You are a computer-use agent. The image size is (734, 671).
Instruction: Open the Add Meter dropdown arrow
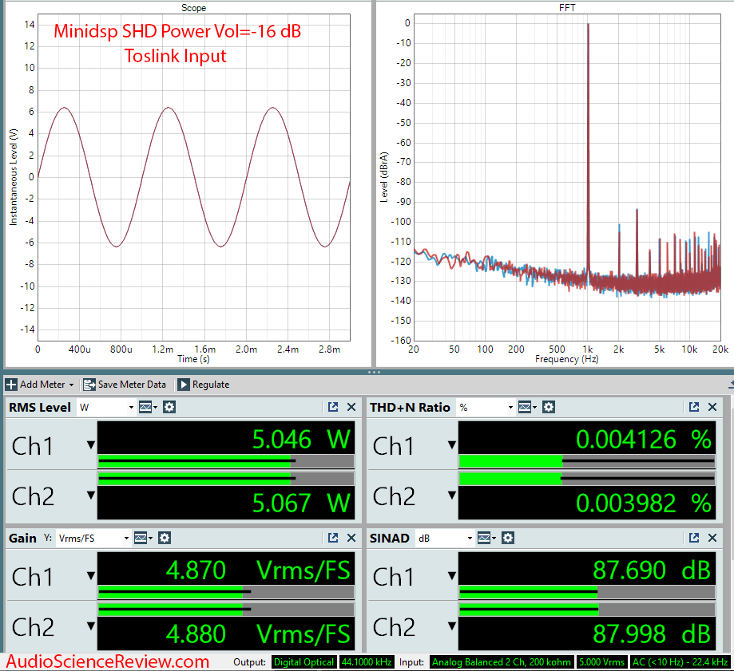click(x=71, y=385)
